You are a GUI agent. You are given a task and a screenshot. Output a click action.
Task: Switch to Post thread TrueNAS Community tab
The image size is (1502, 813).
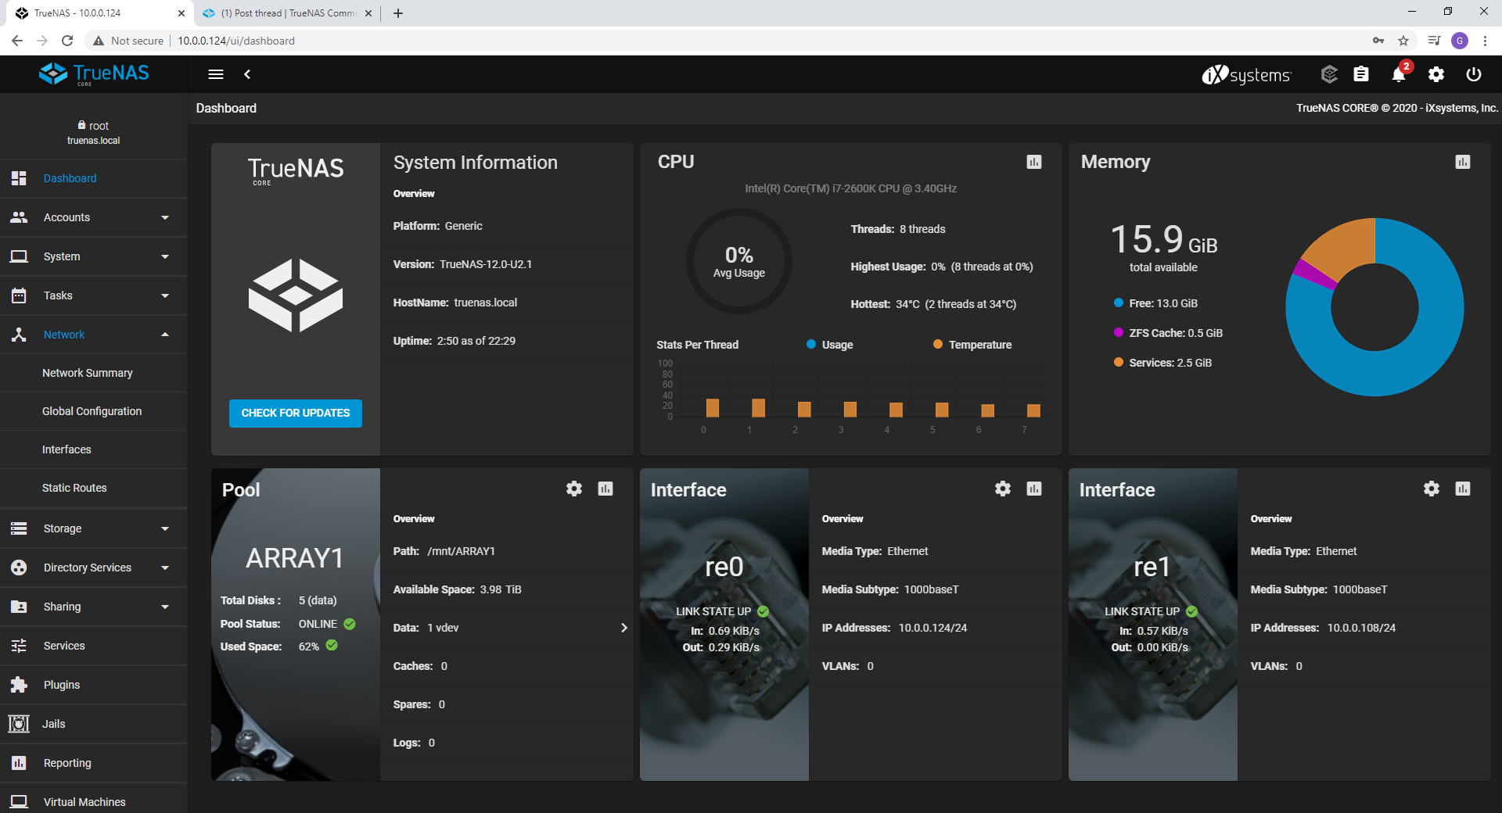287,13
